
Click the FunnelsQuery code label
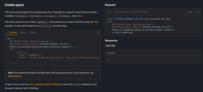[x=36, y=16]
